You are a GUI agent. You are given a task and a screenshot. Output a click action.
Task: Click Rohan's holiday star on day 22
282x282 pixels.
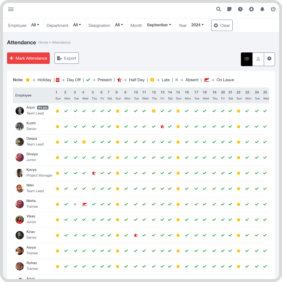tap(239, 266)
